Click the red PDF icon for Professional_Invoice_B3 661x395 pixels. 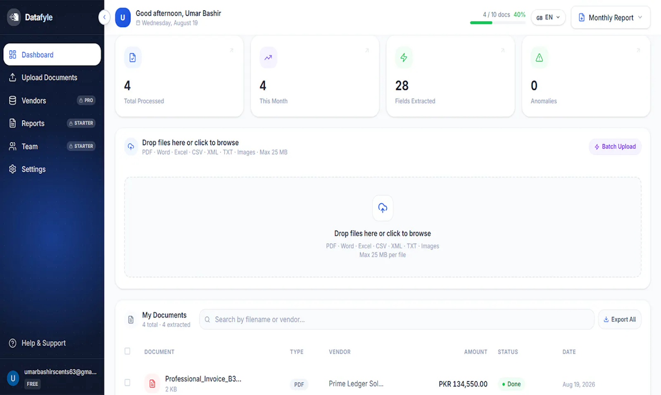pos(152,384)
